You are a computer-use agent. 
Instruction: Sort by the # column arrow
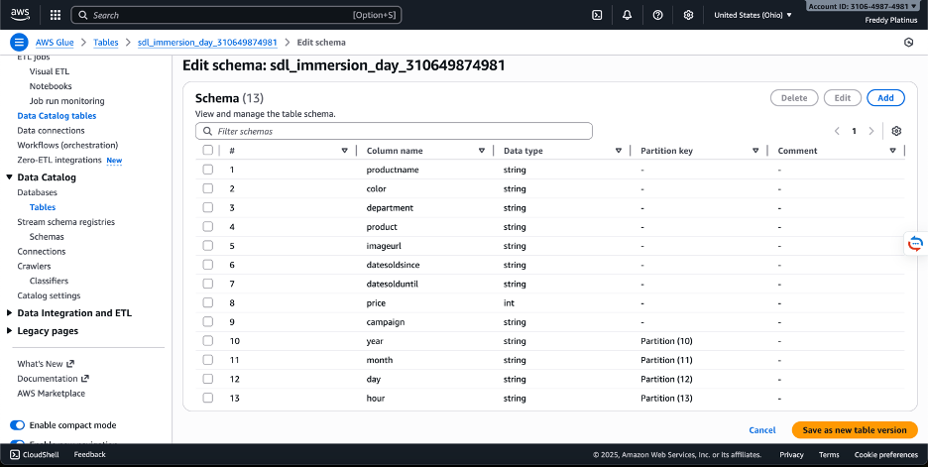tap(344, 151)
